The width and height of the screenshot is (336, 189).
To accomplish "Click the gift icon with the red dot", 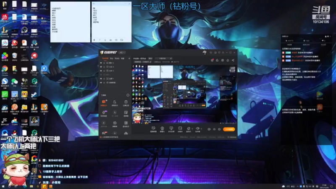I will [x=212, y=60].
